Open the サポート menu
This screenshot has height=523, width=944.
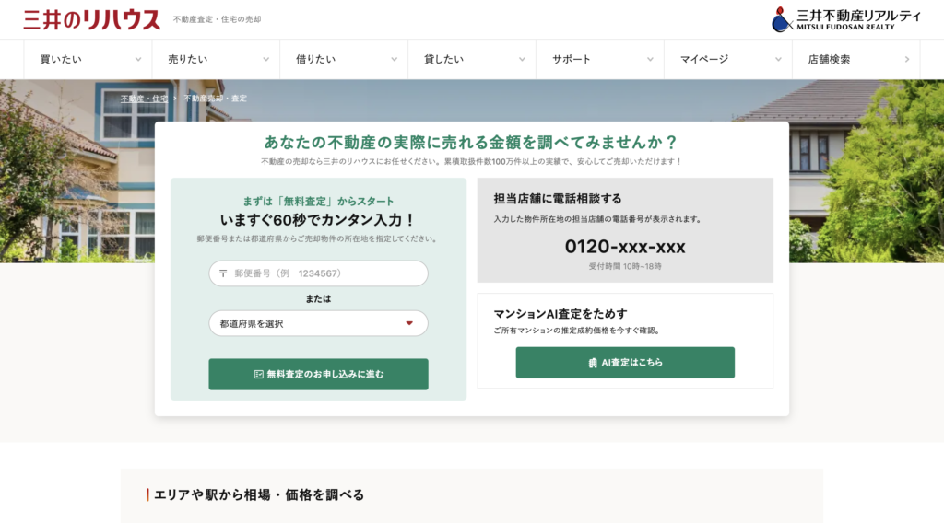600,60
